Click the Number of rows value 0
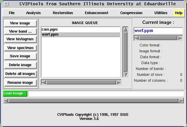This screenshot has width=187, height=127. tap(181, 75)
